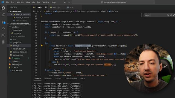
Task: Open the Explorer view in activity bar
Action: tap(3, 8)
